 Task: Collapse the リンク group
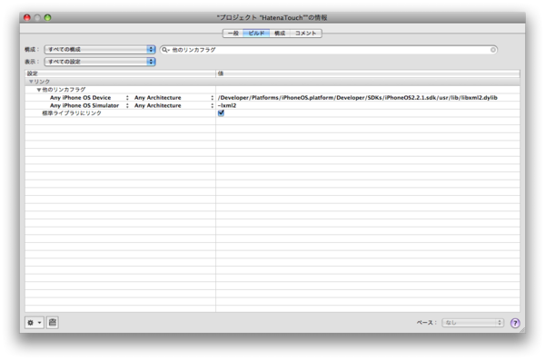coord(31,82)
